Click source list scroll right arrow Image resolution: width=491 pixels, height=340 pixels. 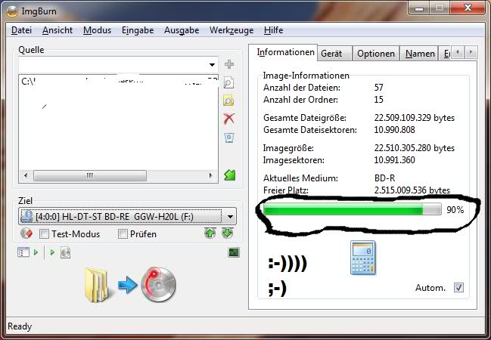click(210, 175)
